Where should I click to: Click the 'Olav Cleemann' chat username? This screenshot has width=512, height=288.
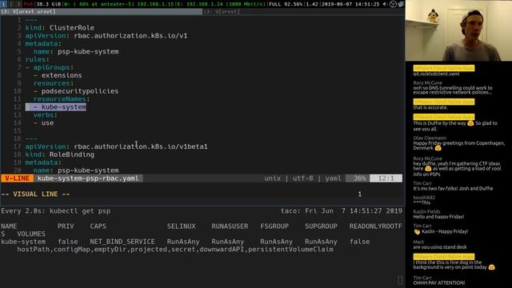click(x=430, y=138)
